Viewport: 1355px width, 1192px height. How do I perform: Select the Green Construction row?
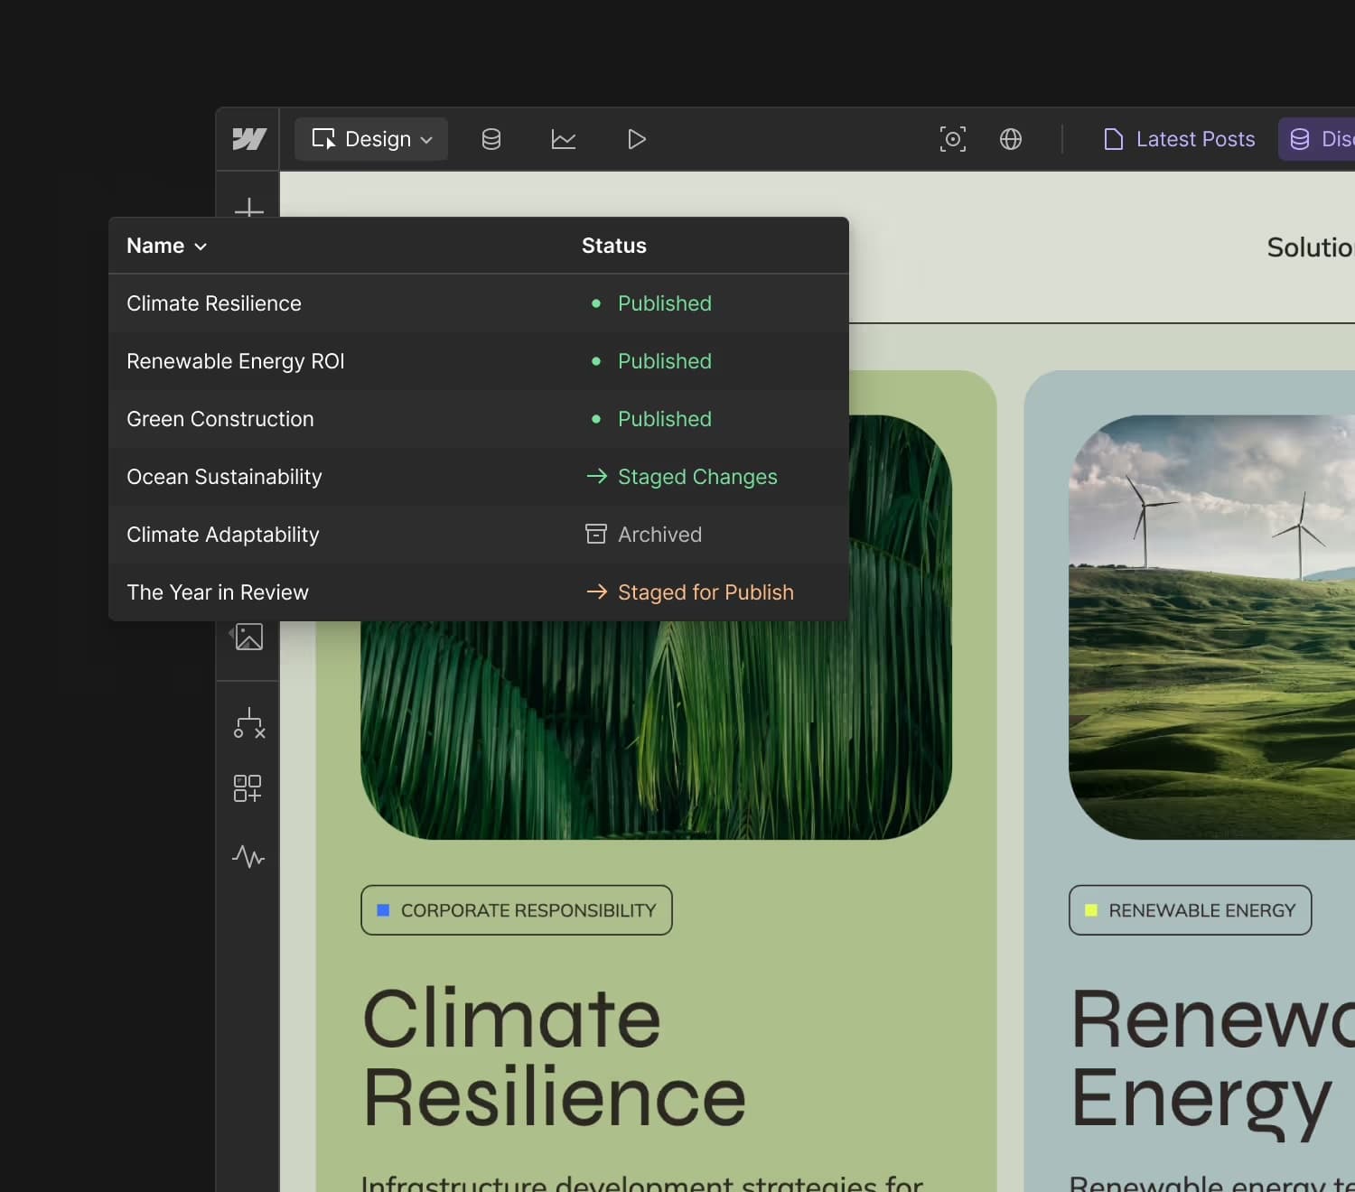479,419
